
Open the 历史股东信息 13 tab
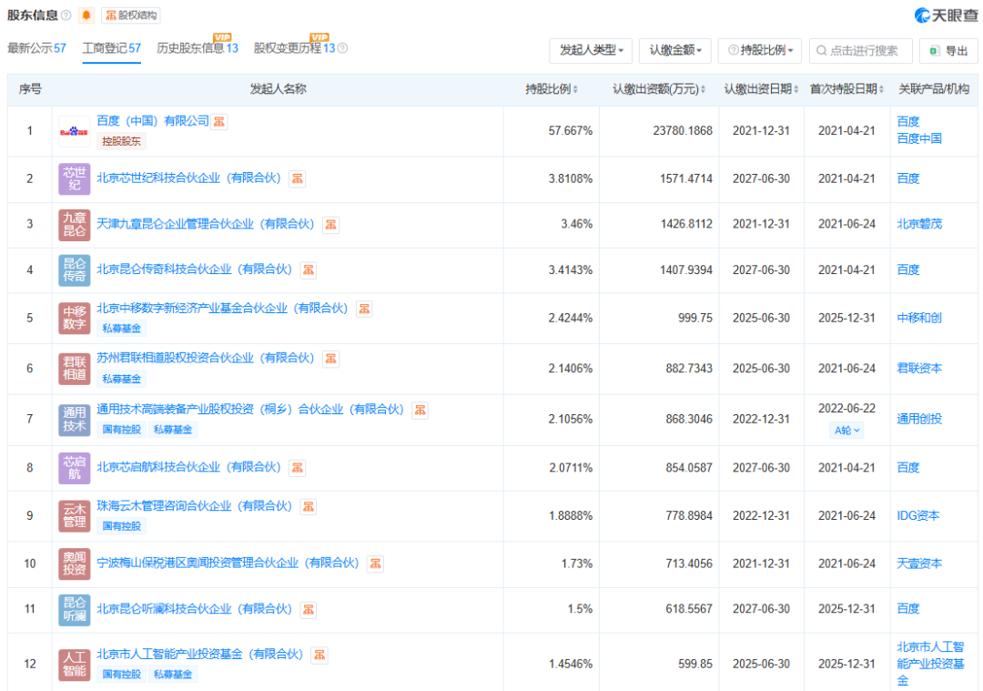tap(198, 48)
